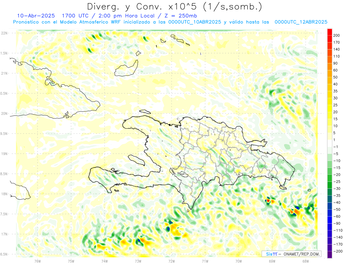Click the '0000UTC_10ABR2025' initialization time
This screenshot has width=343, height=265.
[195, 22]
